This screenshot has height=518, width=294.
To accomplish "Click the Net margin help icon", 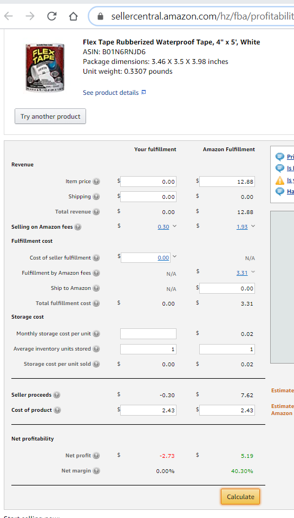I will (x=96, y=471).
